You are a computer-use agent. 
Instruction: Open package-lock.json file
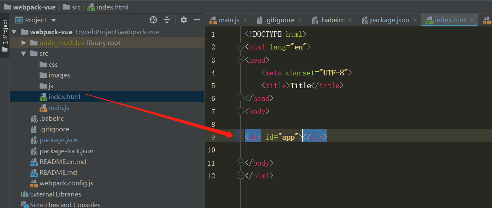(x=62, y=151)
